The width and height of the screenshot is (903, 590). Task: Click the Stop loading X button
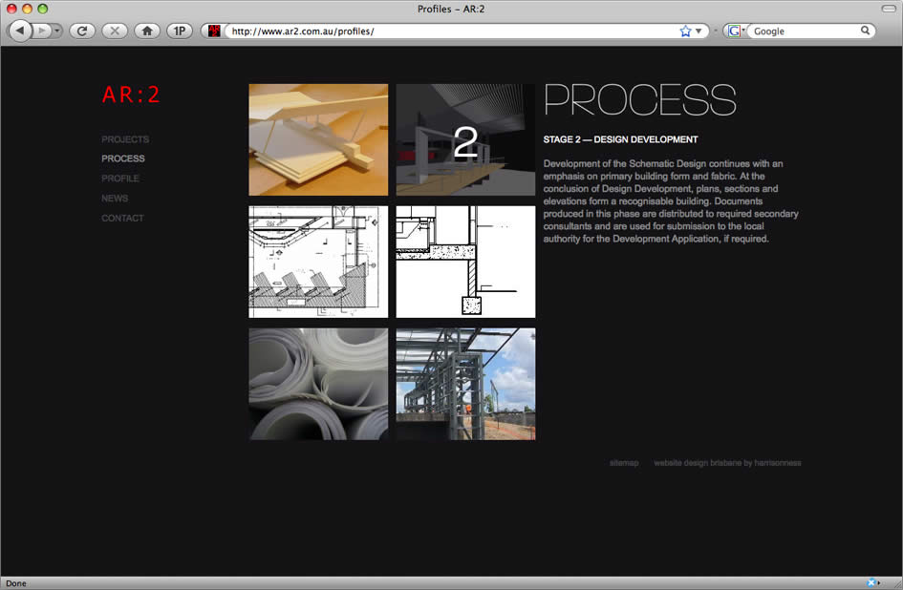(x=115, y=31)
